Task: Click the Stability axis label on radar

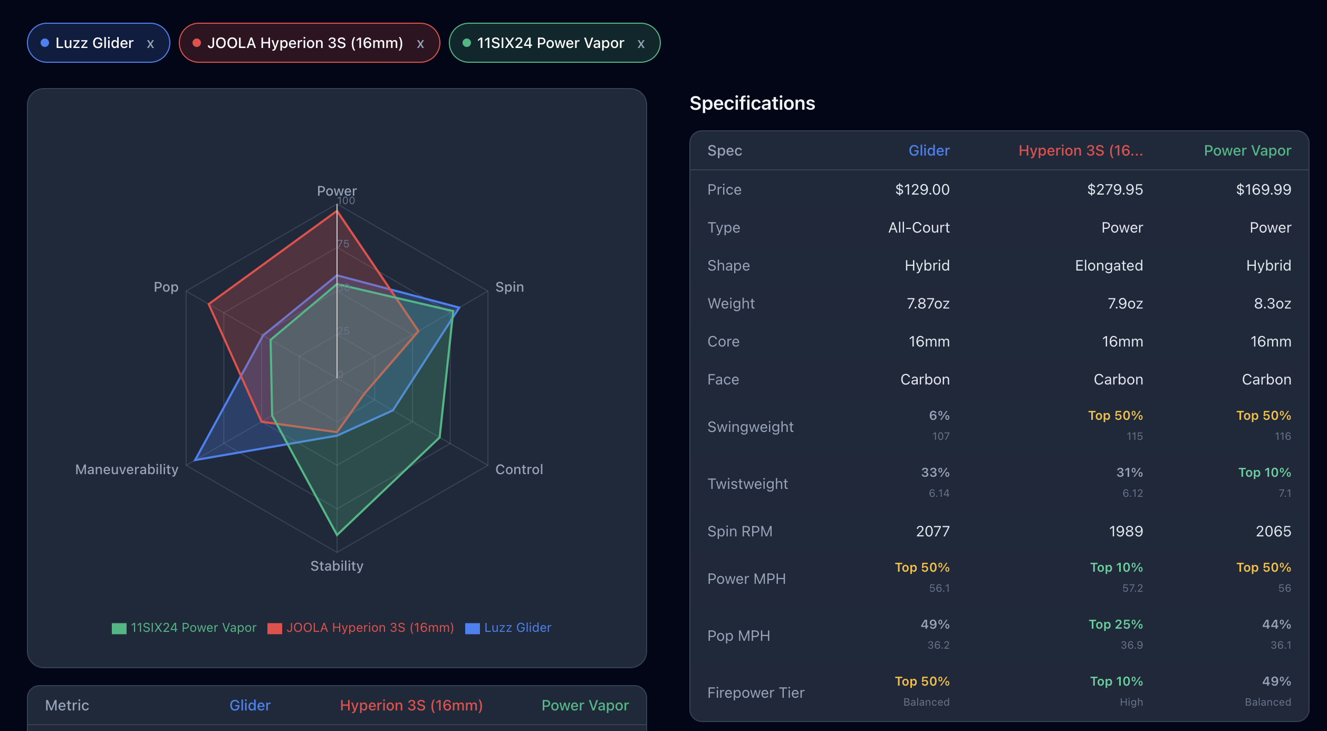Action: click(x=336, y=566)
